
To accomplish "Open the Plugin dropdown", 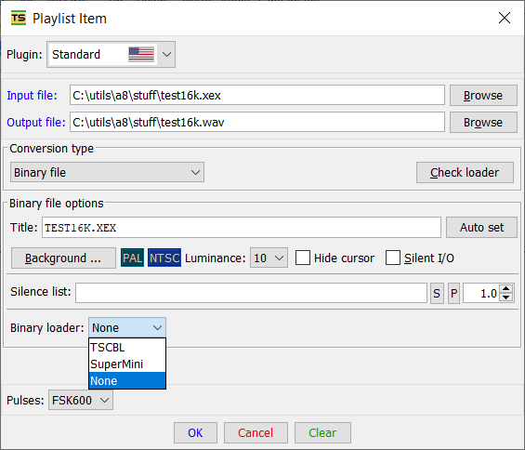I will [111, 54].
